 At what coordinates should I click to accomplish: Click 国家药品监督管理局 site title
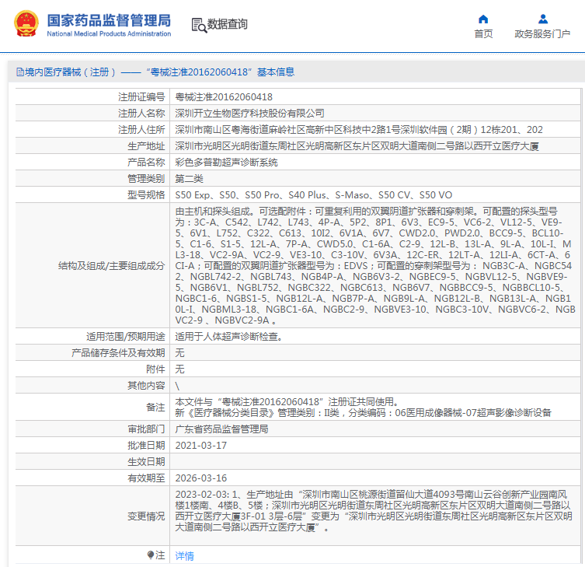109,20
